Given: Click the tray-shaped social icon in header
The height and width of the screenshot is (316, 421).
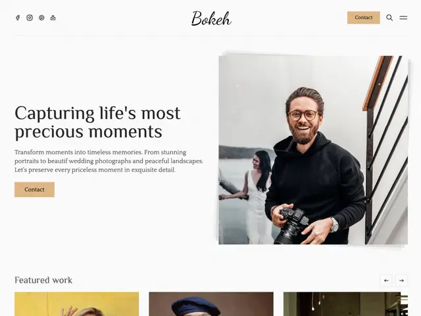Looking at the screenshot, I should click(x=53, y=18).
